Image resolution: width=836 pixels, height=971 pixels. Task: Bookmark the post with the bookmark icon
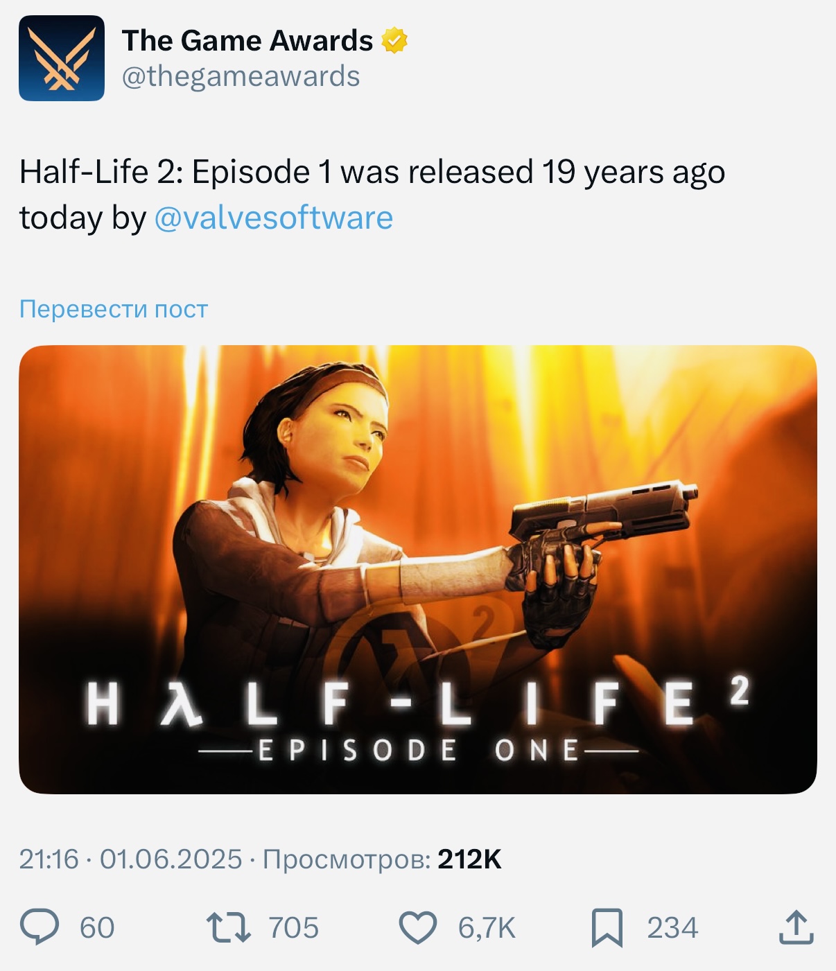[607, 927]
